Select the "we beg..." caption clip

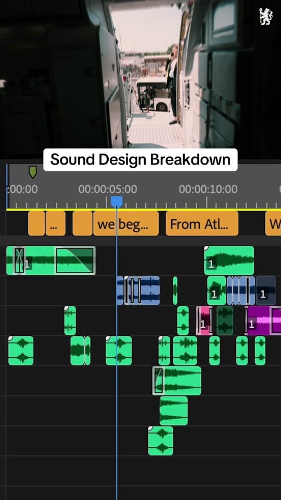click(x=126, y=223)
